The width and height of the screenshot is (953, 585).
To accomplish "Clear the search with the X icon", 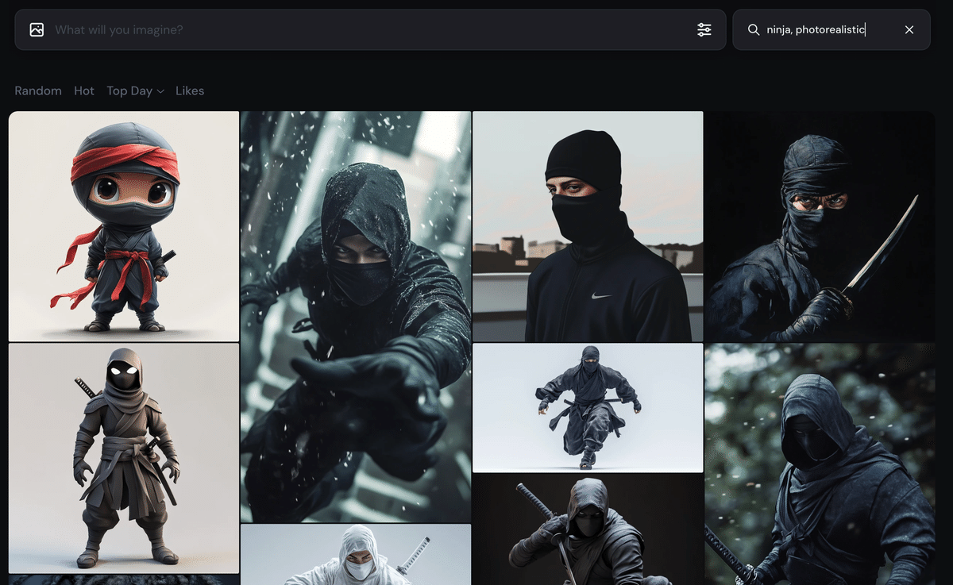I will [x=909, y=29].
